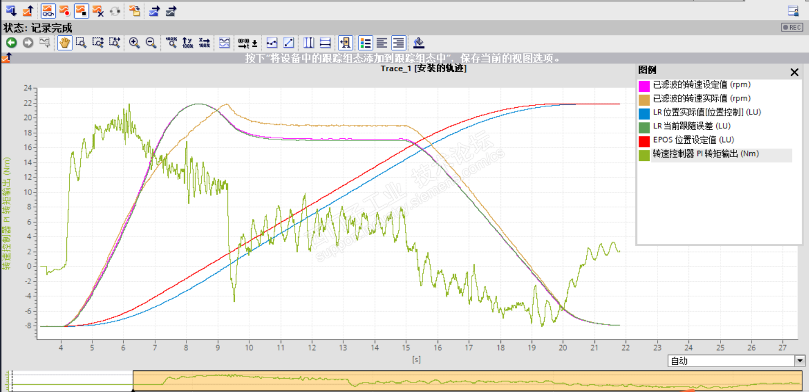Screen dimensions: 809x392
Task: Scale Y axis to 100%
Action: pyautogui.click(x=187, y=43)
